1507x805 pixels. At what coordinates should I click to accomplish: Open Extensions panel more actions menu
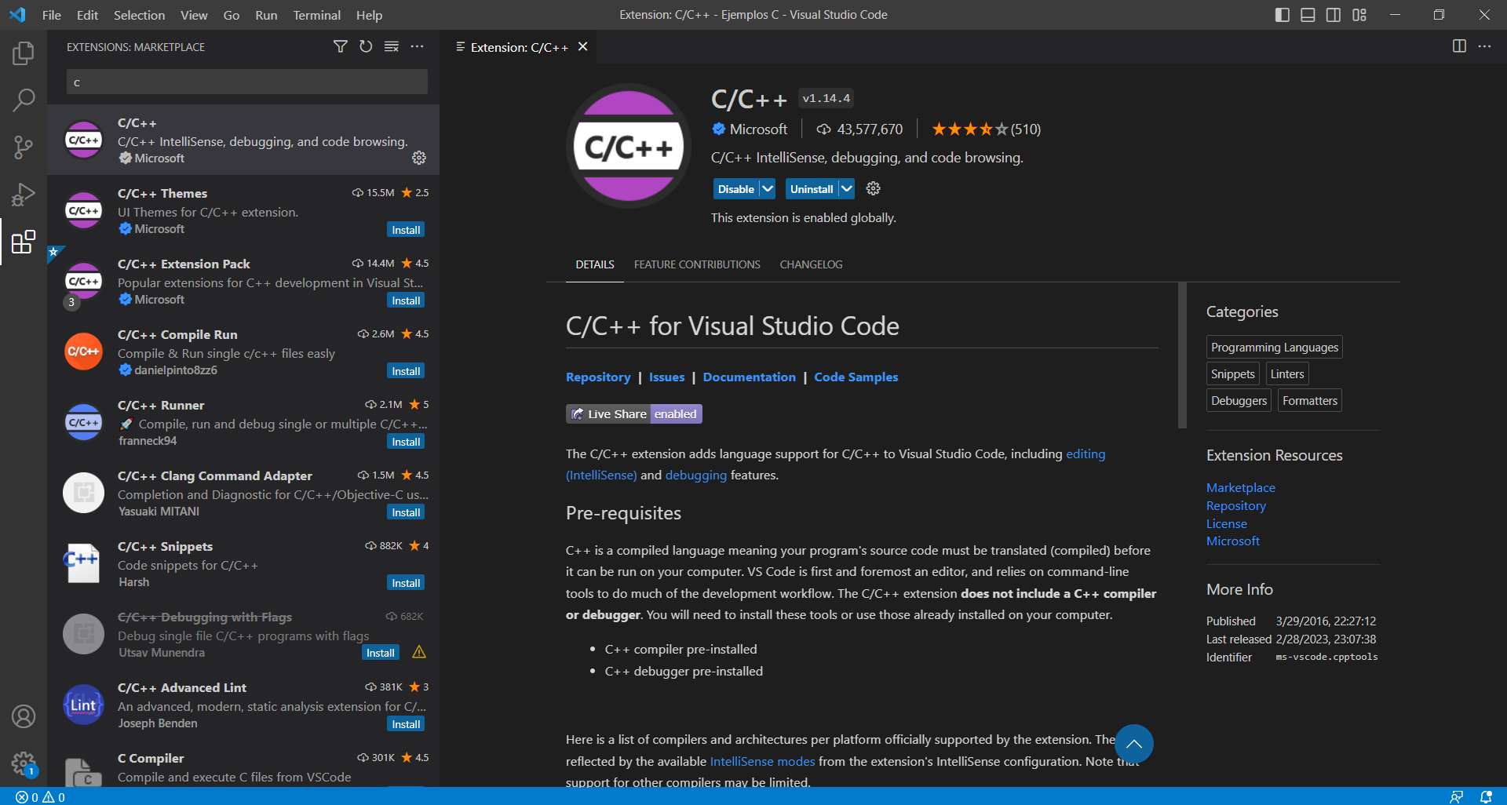point(418,47)
